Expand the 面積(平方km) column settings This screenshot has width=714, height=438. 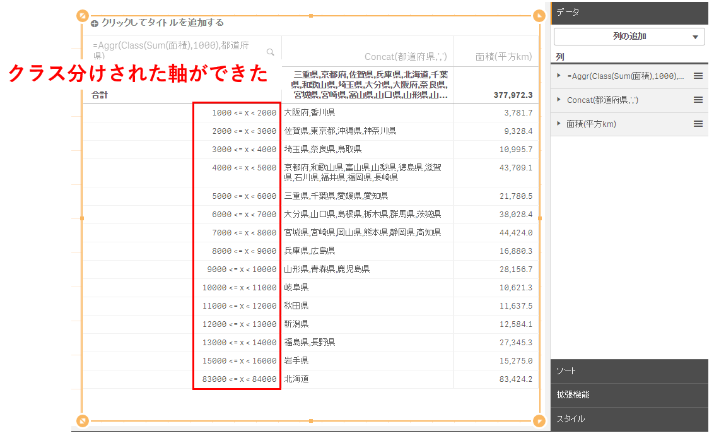point(559,124)
